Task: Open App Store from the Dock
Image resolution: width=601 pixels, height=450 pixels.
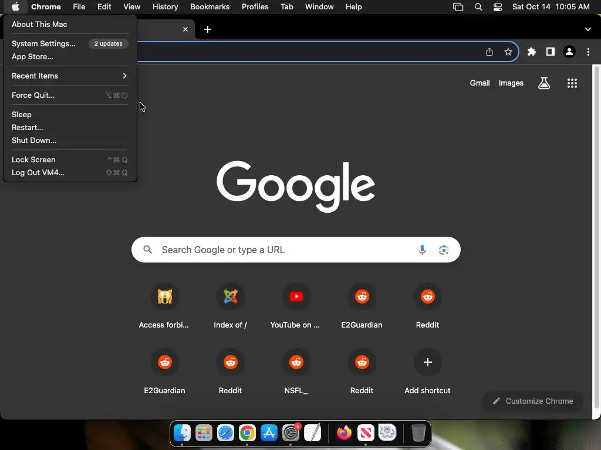Action: click(x=269, y=433)
